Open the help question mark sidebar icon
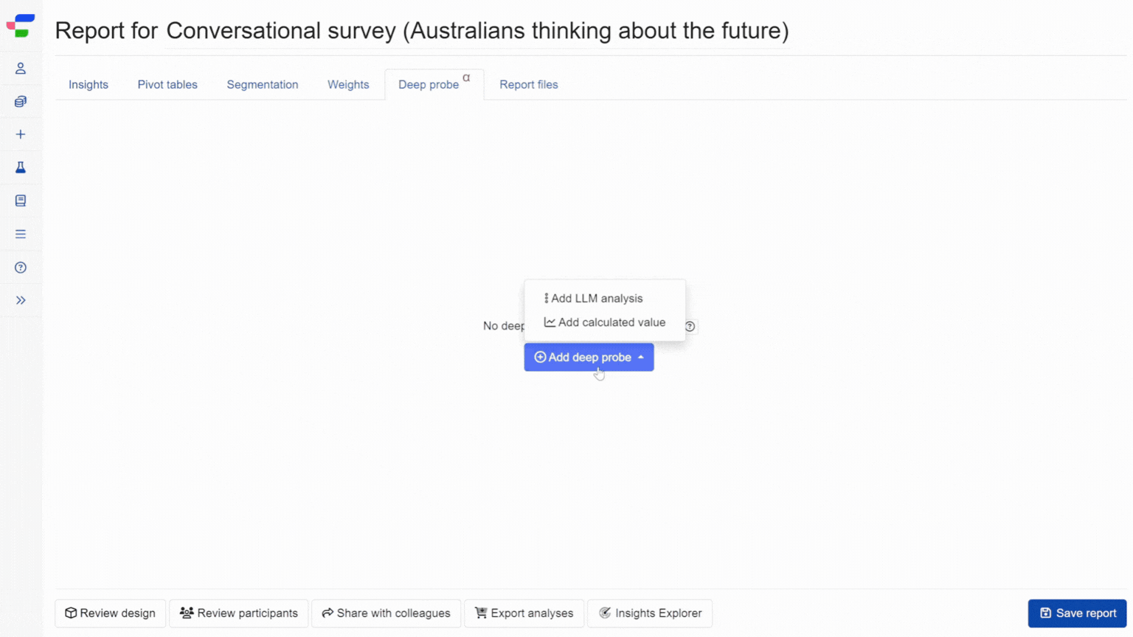This screenshot has height=637, width=1133. click(21, 268)
